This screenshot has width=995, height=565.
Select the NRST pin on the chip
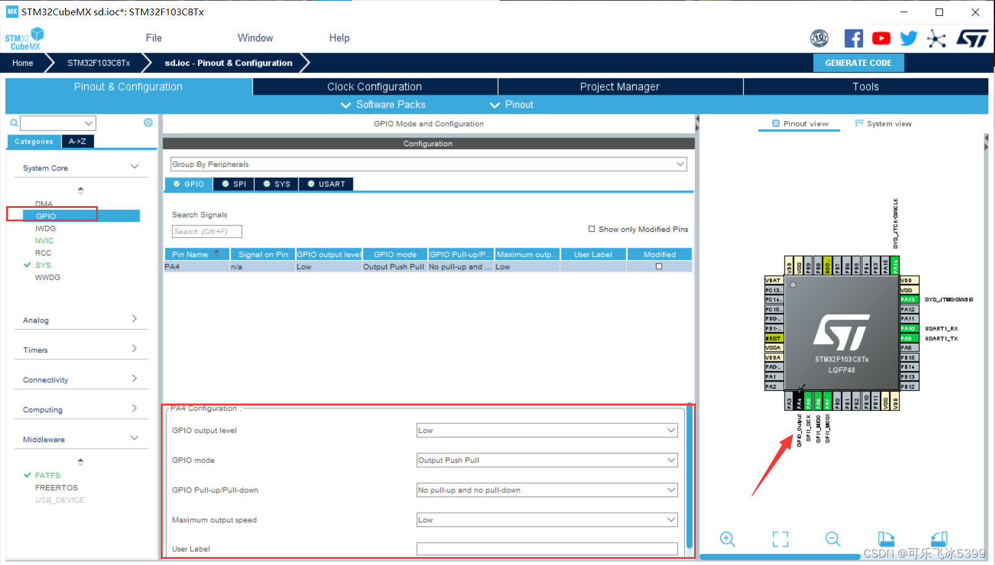[774, 338]
